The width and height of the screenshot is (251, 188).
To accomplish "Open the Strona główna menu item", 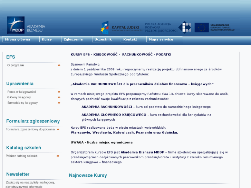I will (x=17, y=39).
